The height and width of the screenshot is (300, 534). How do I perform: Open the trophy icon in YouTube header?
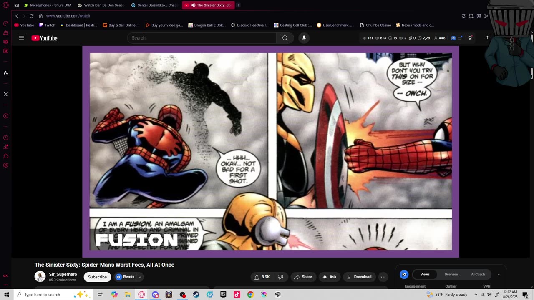470,38
